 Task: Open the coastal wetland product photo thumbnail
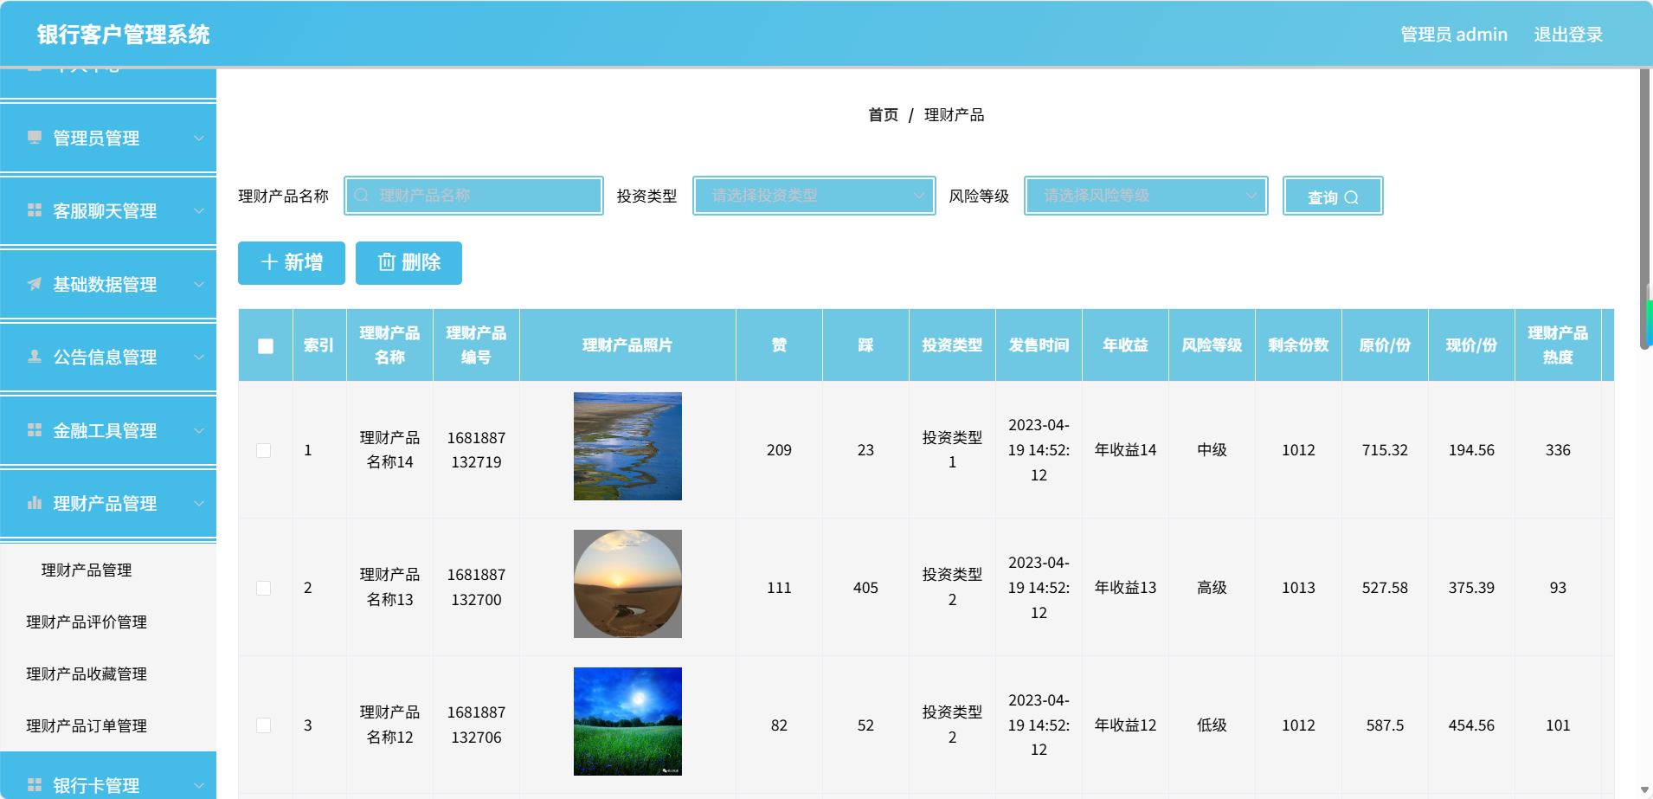click(627, 446)
